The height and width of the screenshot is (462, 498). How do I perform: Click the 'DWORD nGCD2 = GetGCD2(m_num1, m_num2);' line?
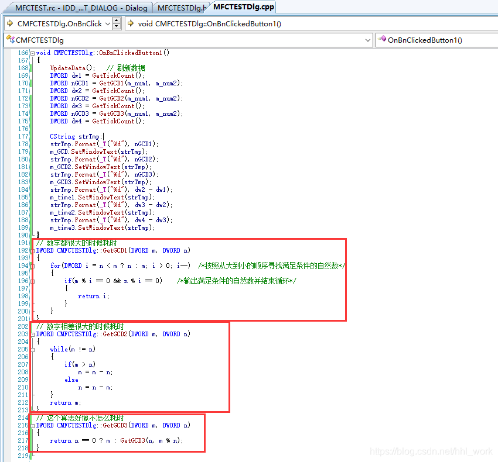click(x=117, y=98)
